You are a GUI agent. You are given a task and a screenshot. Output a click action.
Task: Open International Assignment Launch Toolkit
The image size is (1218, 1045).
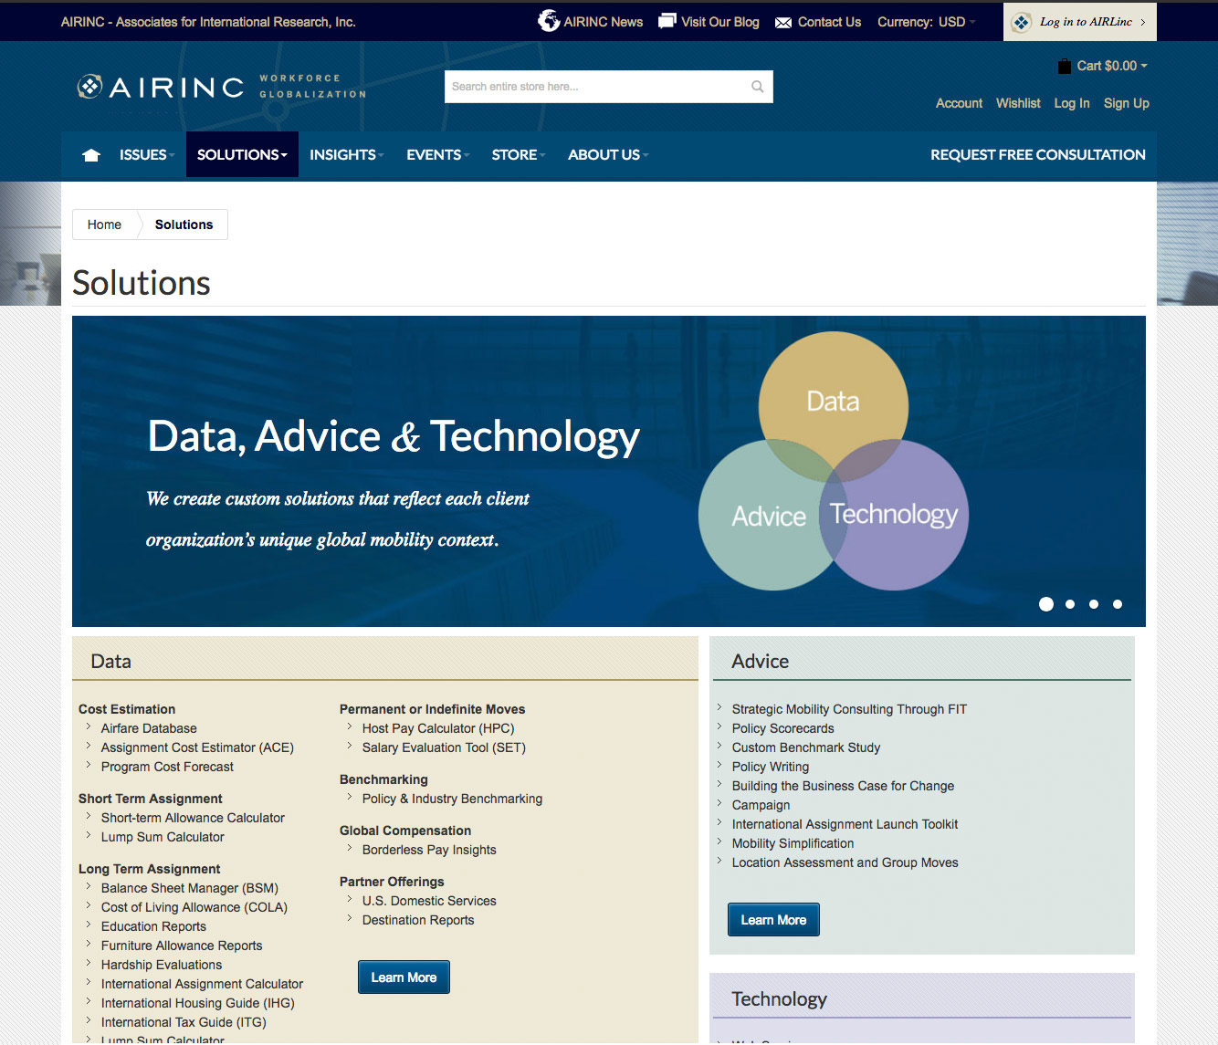(845, 824)
